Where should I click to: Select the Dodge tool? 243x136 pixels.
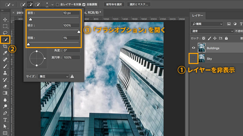pyautogui.click(x=5, y=106)
